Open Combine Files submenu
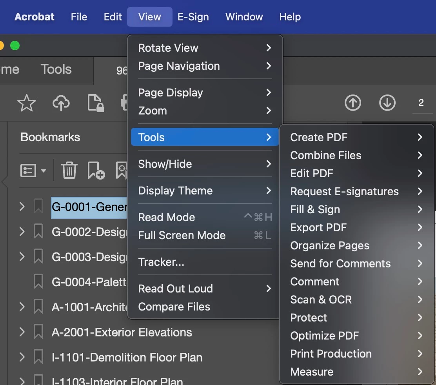The width and height of the screenshot is (436, 385). pos(356,155)
